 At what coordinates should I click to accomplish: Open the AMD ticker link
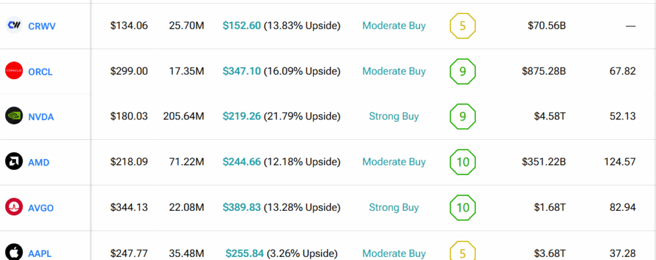pos(38,162)
